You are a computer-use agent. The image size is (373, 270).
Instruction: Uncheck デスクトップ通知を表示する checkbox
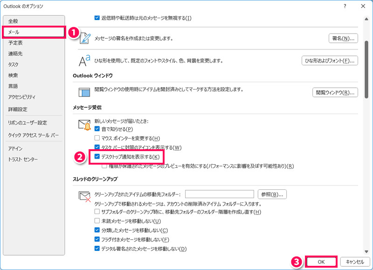97,157
